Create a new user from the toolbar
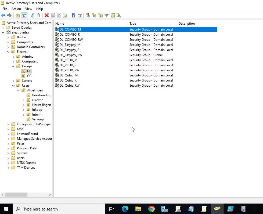 88,15
